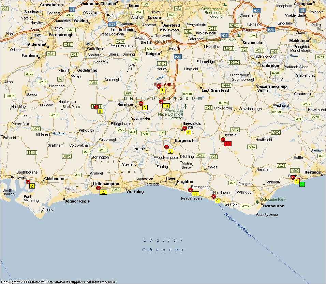Viewport: 326px width, 284px height.
Task: Click yellow label 9 near Newhaven
Action: pyautogui.click(x=217, y=201)
